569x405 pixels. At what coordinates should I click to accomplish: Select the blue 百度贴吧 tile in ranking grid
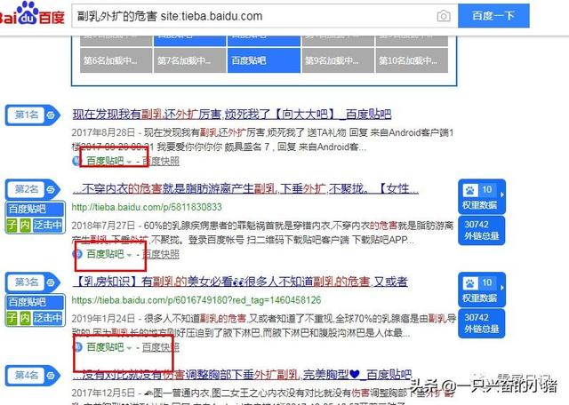(x=264, y=60)
